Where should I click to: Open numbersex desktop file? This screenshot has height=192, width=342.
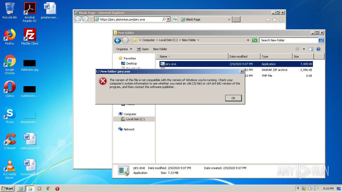pos(30,91)
